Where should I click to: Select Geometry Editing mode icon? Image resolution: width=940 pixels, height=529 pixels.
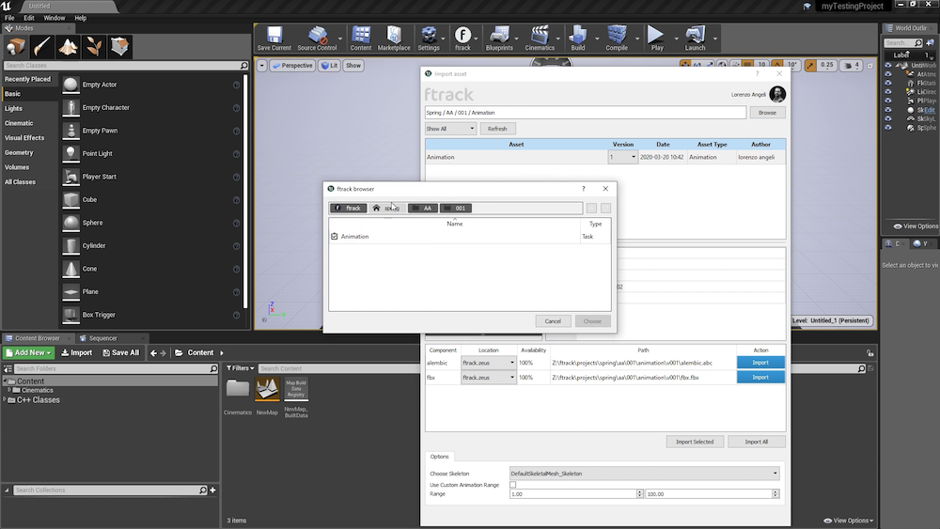(120, 46)
